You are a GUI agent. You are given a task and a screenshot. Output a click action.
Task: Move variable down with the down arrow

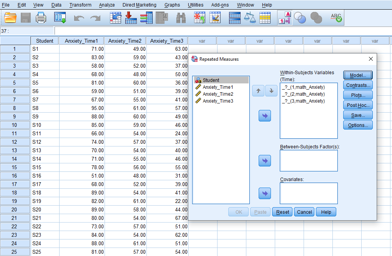point(271,91)
